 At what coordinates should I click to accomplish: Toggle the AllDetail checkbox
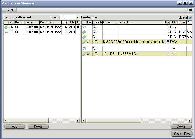point(191,17)
